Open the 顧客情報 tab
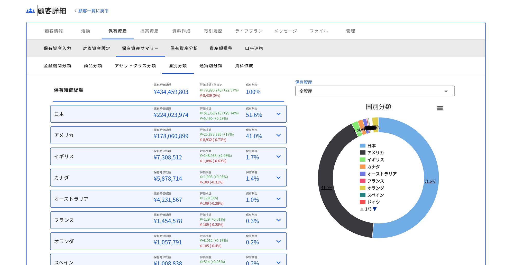 pos(54,31)
